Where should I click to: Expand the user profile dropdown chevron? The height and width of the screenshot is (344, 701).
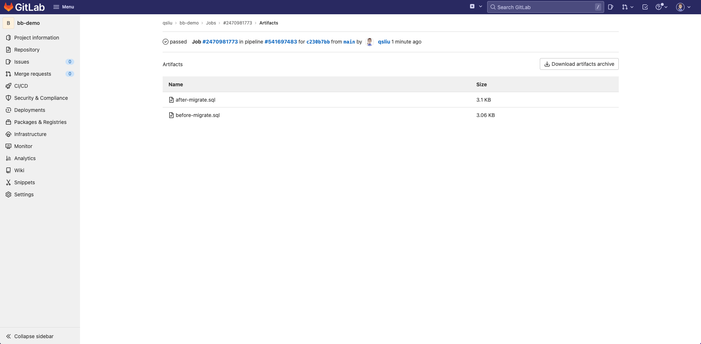point(689,7)
